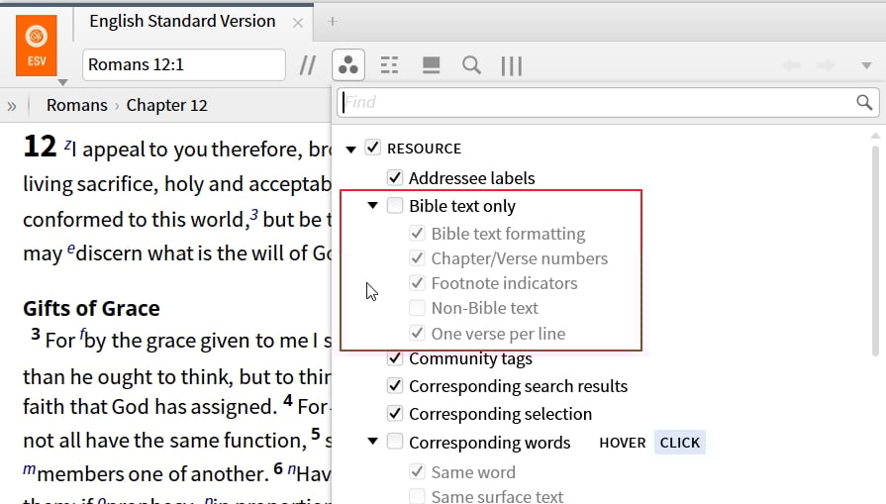Uncheck Corresponding selection
The width and height of the screenshot is (886, 504).
point(395,413)
